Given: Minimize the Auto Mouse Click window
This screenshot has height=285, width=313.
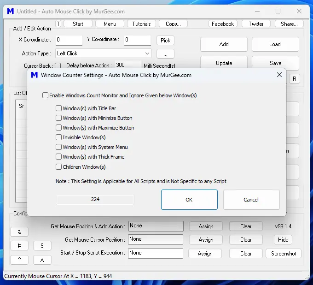Looking at the screenshot, I should [257, 11].
